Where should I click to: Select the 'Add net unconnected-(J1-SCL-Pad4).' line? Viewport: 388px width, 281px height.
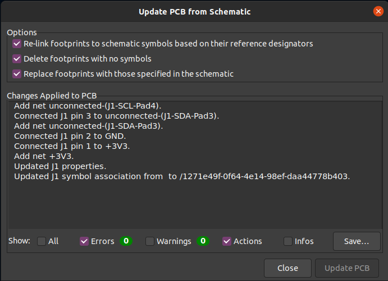pyautogui.click(x=83, y=106)
